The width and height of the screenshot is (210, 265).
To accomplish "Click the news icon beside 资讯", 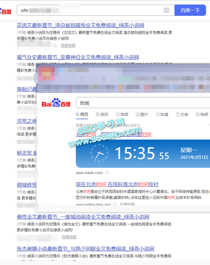I will [98, 114].
